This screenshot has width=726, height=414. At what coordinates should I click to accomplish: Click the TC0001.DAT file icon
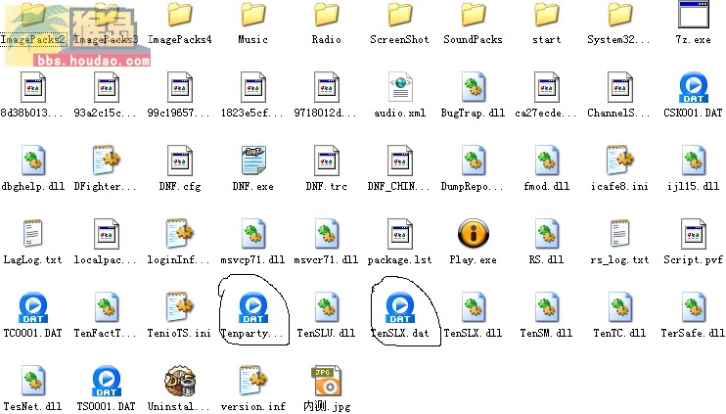click(x=33, y=307)
